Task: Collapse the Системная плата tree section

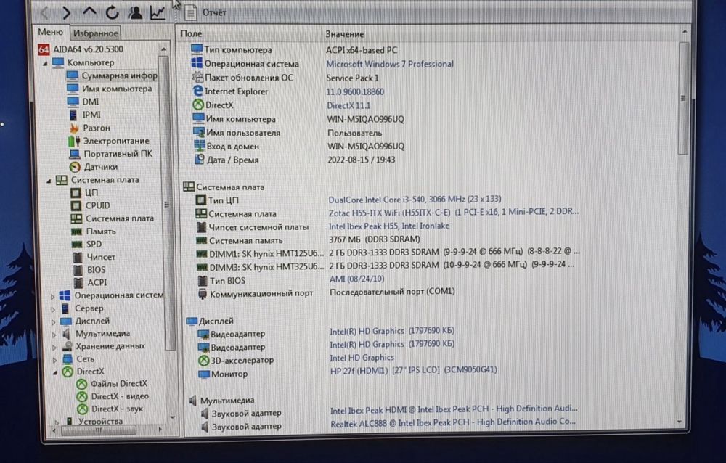Action: pyautogui.click(x=49, y=181)
